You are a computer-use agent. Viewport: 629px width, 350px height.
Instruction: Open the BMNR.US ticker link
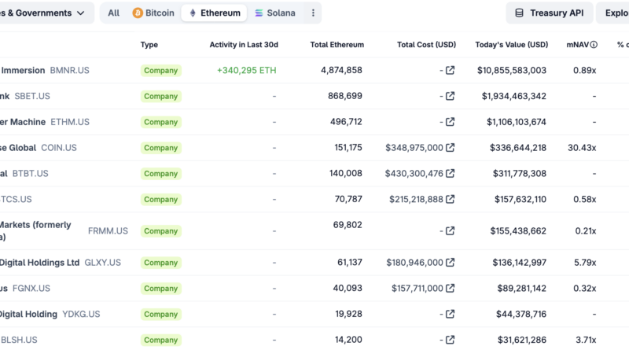click(x=69, y=71)
